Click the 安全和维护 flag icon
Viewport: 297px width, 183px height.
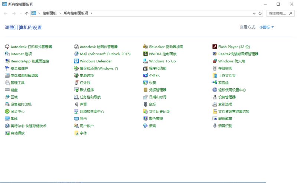click(x=7, y=68)
